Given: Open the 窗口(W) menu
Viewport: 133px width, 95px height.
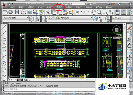Looking at the screenshot, I should point(99,7).
